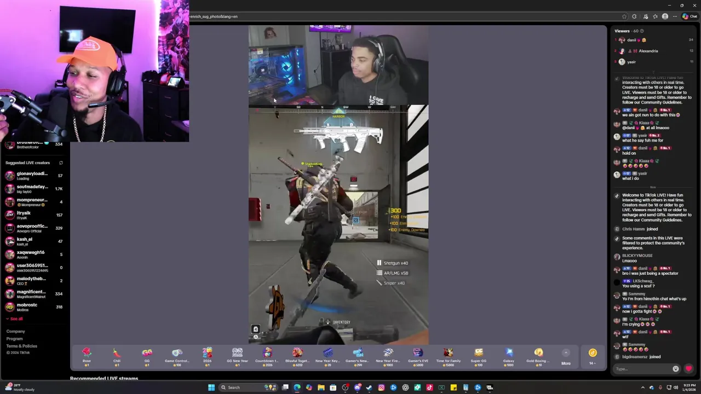Viewport: 701px width, 394px height.
Task: Select top viewer danii in Viewers list
Action: [x=655, y=40]
